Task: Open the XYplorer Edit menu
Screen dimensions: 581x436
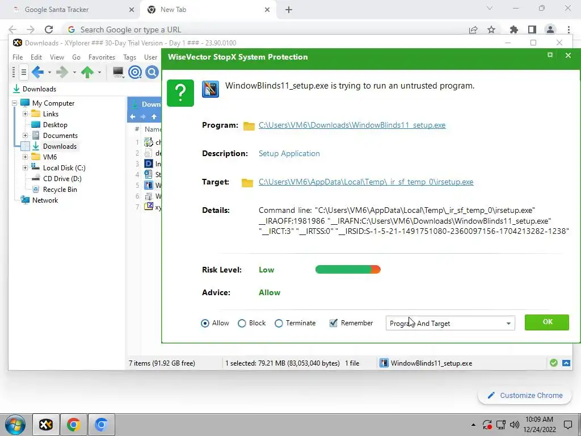Action: 36,57
